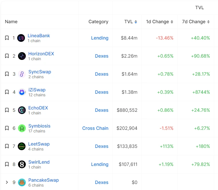Image resolution: width=218 pixels, height=190 pixels.
Task: Click the SwirlLend logo icon
Action: [x=22, y=164]
